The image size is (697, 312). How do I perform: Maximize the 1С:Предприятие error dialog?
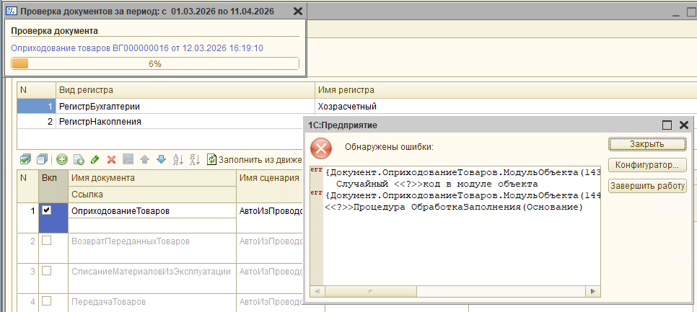(667, 125)
